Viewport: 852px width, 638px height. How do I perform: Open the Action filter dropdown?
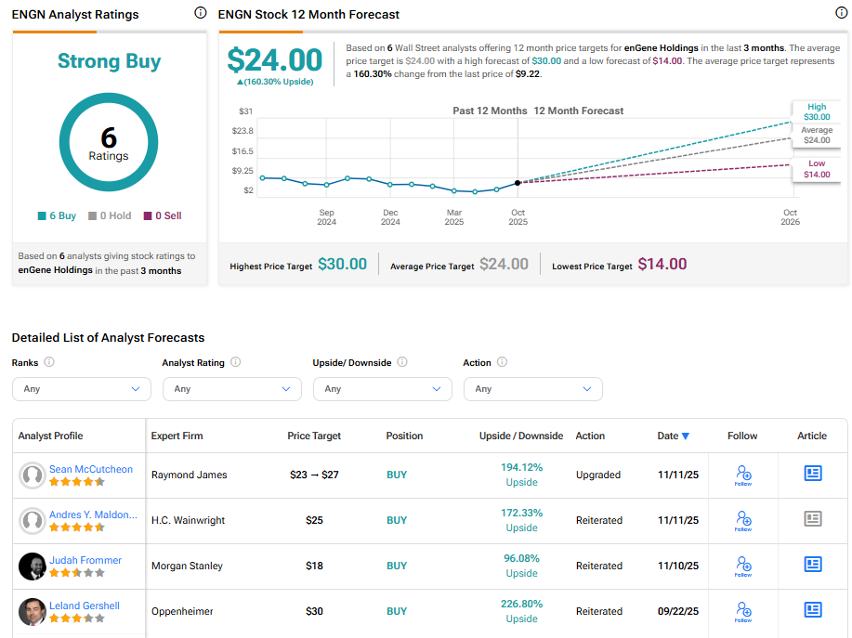(x=532, y=389)
